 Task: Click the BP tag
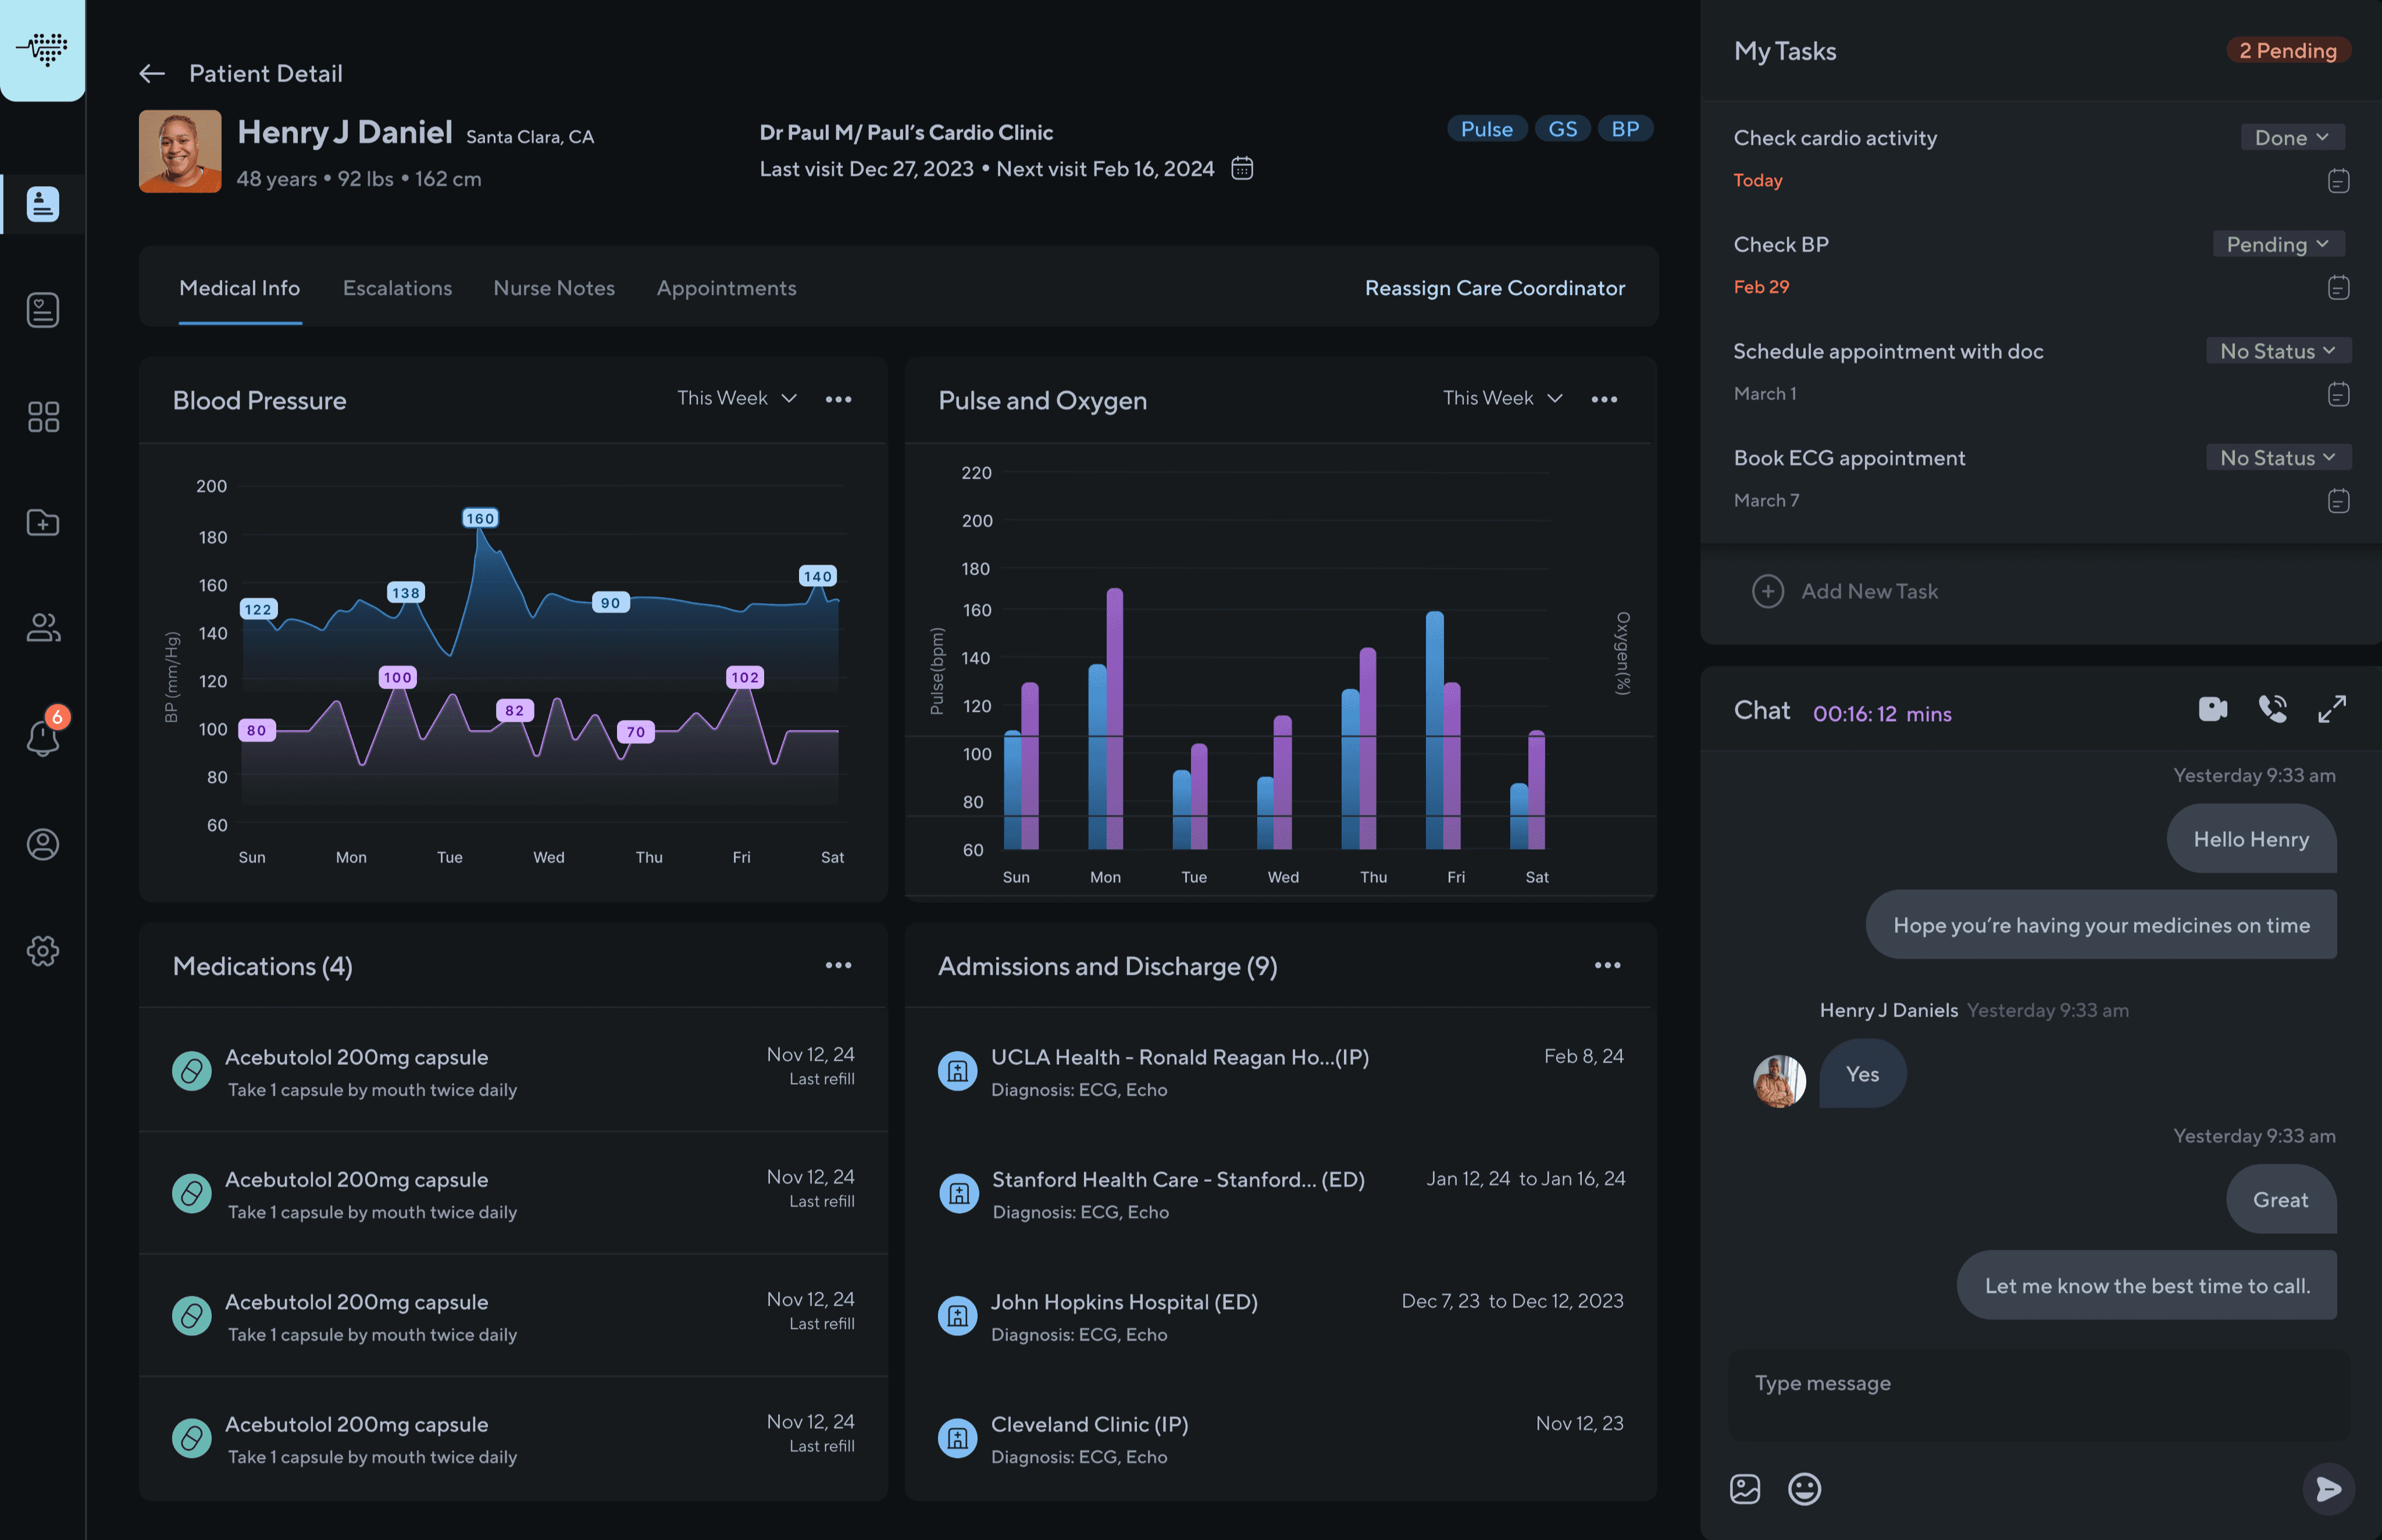click(x=1625, y=129)
